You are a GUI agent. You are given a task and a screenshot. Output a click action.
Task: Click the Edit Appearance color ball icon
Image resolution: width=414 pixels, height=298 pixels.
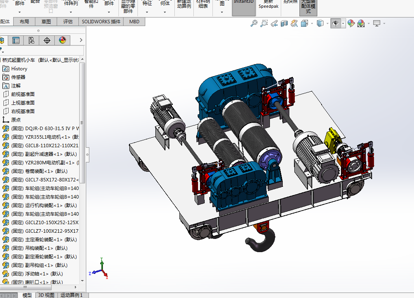click(x=351, y=24)
